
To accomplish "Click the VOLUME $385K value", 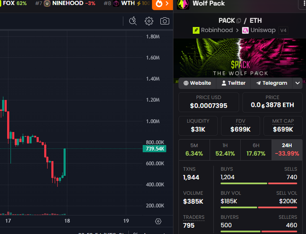I will (193, 202).
